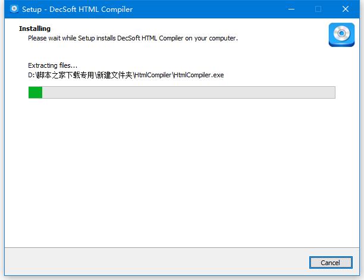Screen dimensions: 364x280
Task: Click the "Extracting files..." status text
Action: (x=52, y=65)
